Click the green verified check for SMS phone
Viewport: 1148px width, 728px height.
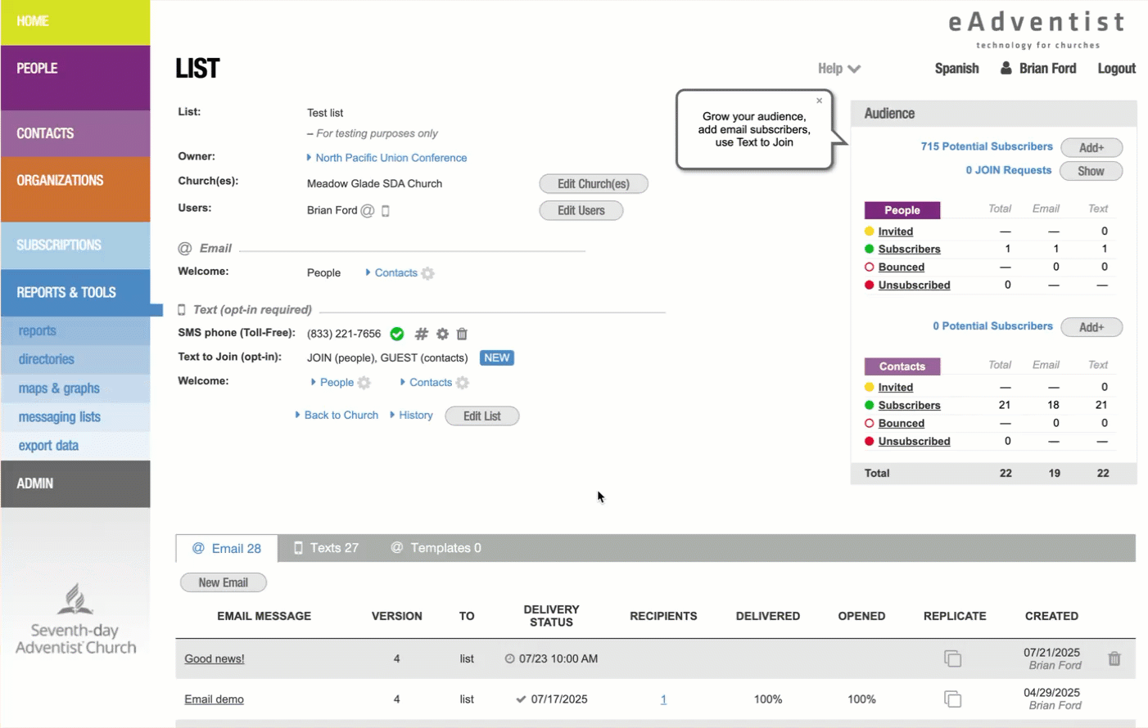pos(397,334)
